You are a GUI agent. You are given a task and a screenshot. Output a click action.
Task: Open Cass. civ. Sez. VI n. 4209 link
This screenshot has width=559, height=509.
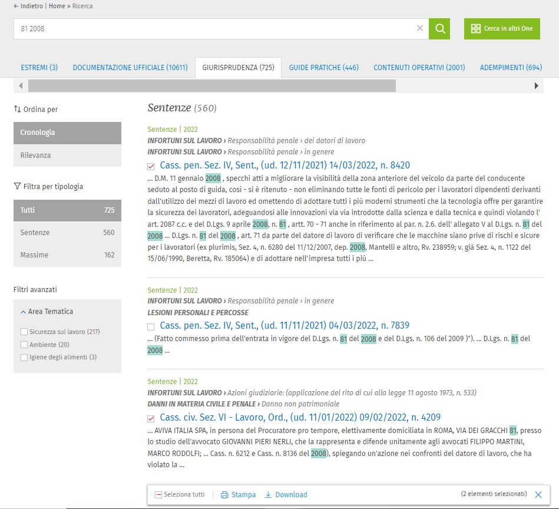click(x=300, y=417)
